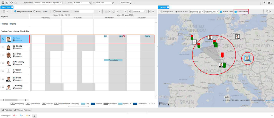The width and height of the screenshot is (274, 118).
Task: Click the Refresh icon in top toolbar
Action: pyautogui.click(x=7, y=2)
